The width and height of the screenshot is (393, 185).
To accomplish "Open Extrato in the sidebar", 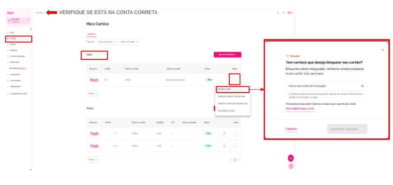I will point(13,44).
